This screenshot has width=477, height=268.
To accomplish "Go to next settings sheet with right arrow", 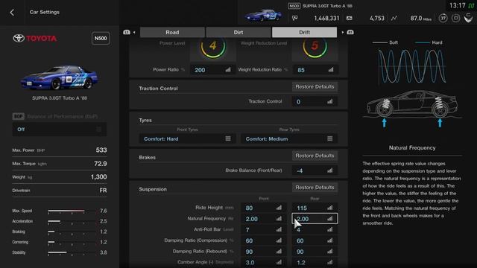I will (343, 32).
